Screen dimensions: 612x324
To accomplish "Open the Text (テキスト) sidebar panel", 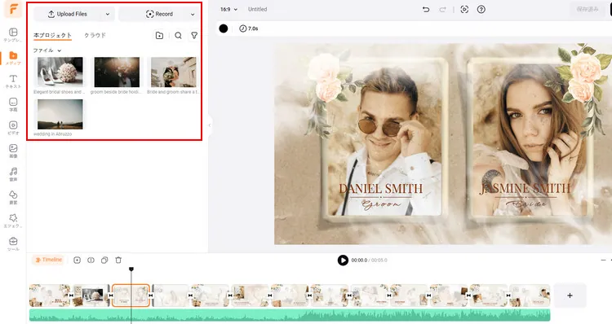I will (x=13, y=81).
